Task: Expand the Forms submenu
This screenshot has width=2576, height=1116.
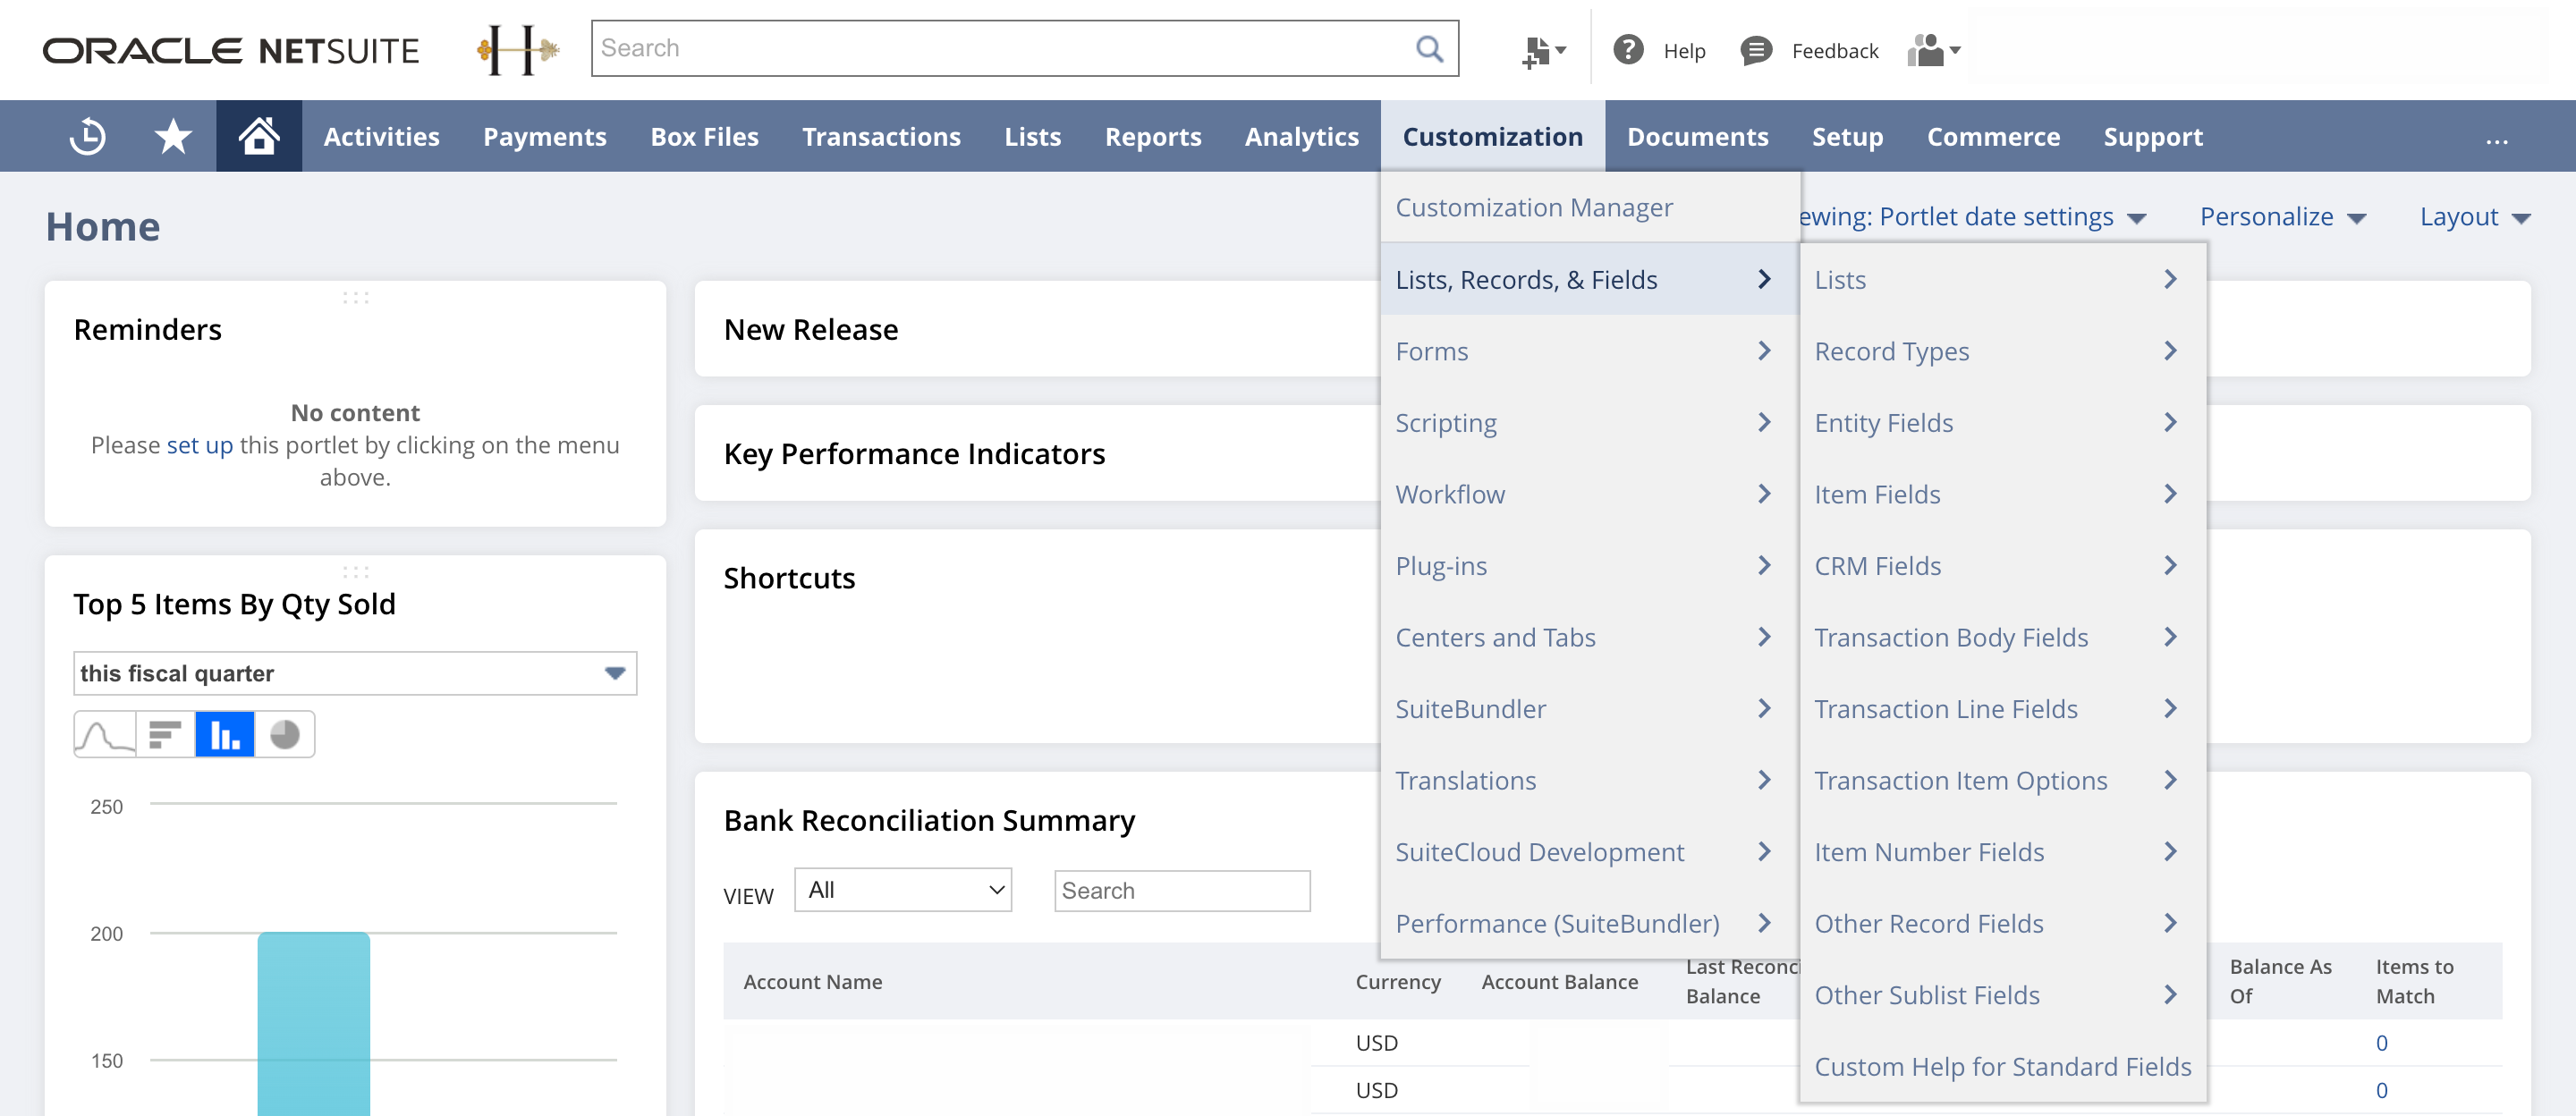Action: pos(1590,351)
